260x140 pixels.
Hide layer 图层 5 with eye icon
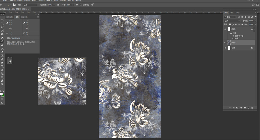tap(225, 43)
